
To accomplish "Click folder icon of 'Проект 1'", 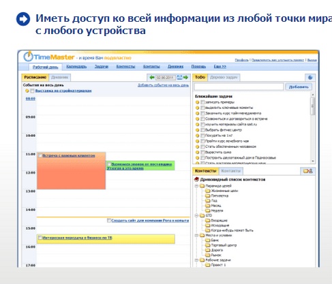I will click(207, 265).
